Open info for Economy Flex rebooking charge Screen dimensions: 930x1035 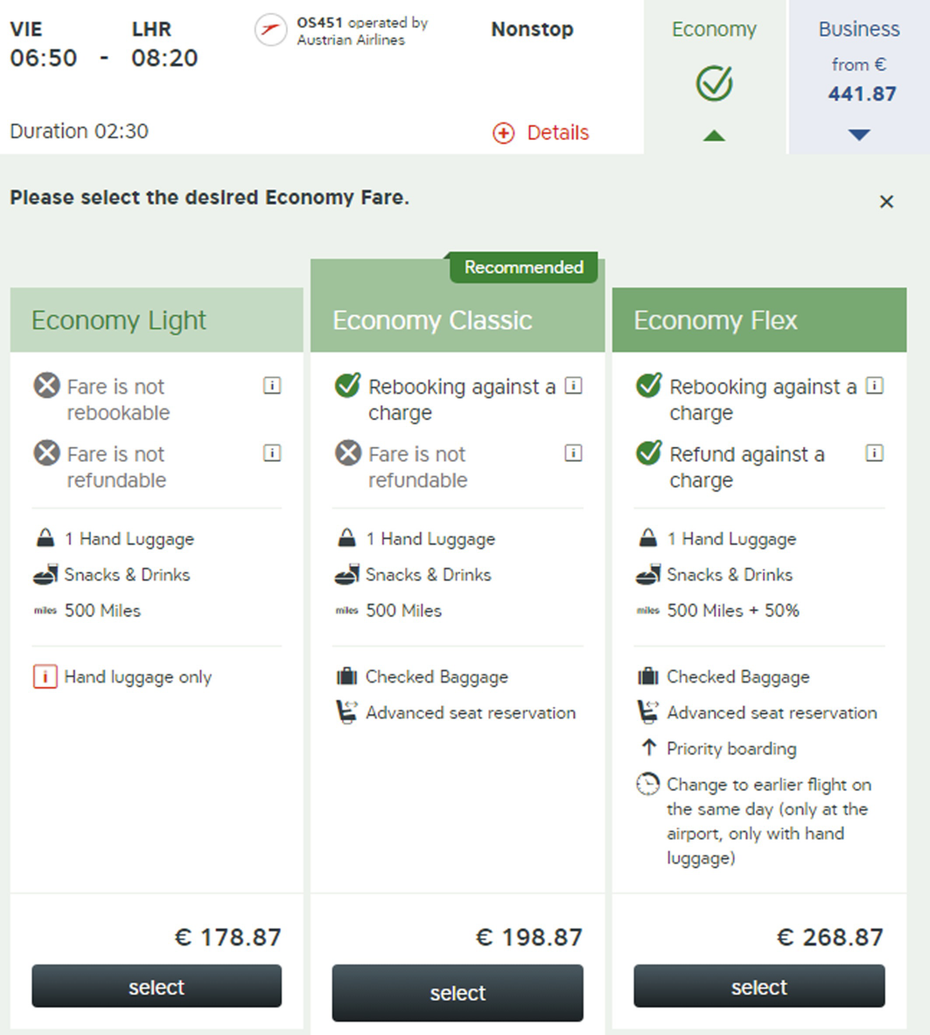[x=875, y=386]
